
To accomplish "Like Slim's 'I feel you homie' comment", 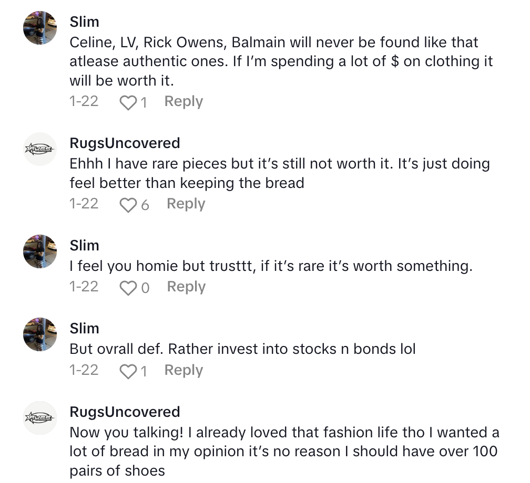I will [x=128, y=288].
